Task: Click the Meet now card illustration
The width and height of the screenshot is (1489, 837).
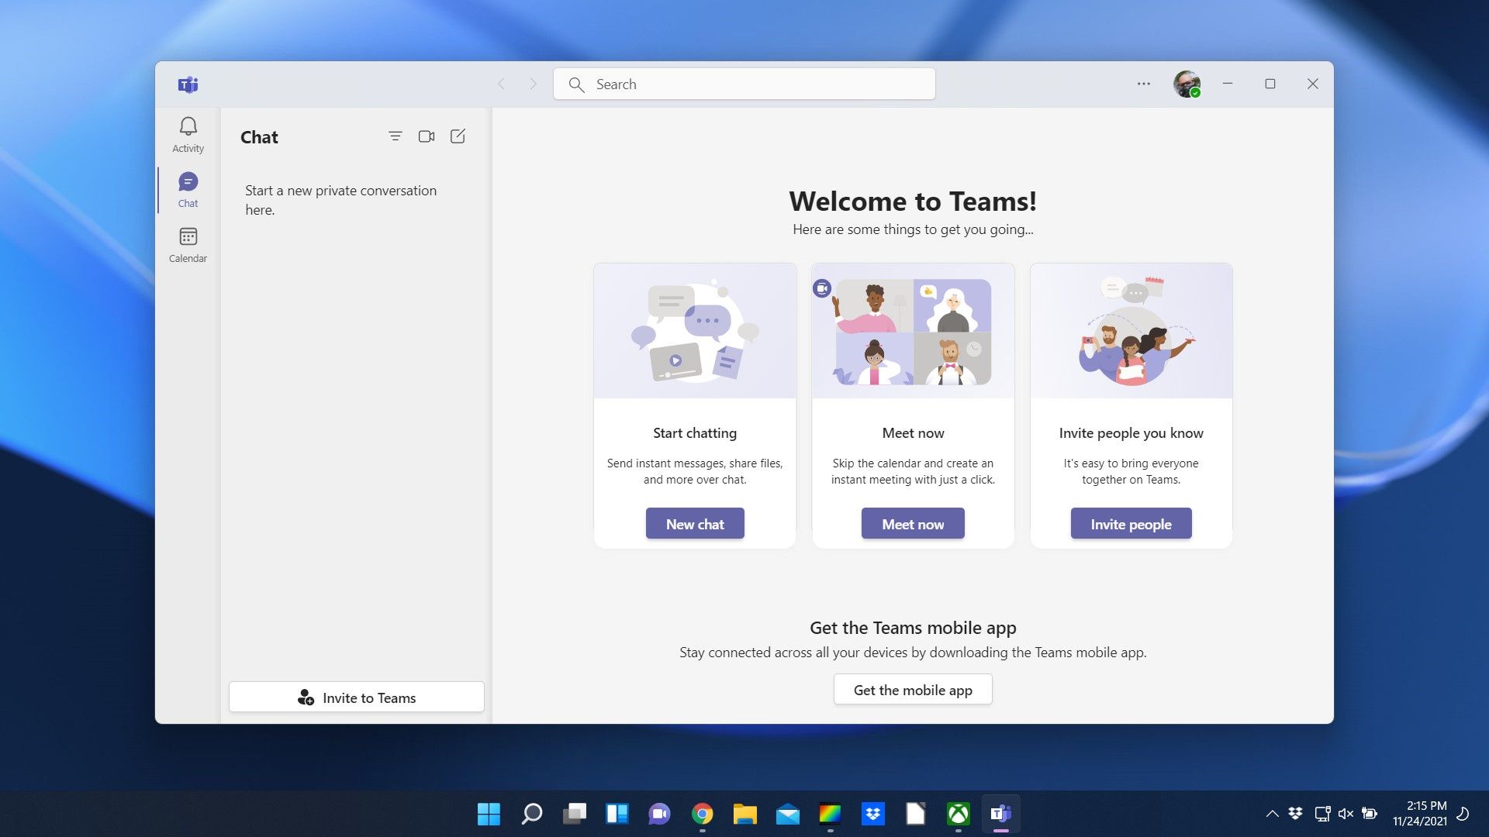Action: [913, 331]
